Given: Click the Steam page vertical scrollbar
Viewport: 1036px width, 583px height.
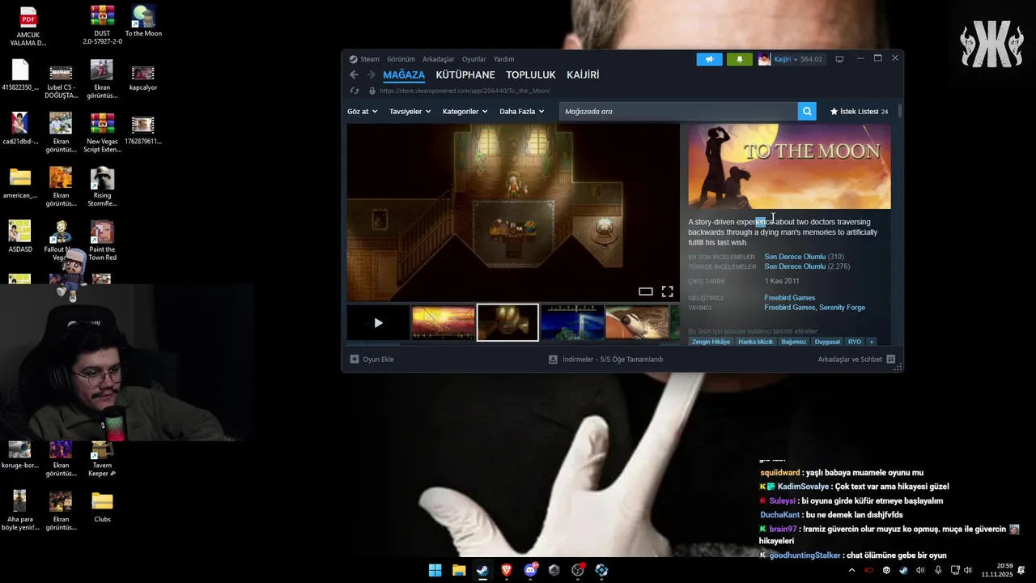Looking at the screenshot, I should click(x=899, y=111).
